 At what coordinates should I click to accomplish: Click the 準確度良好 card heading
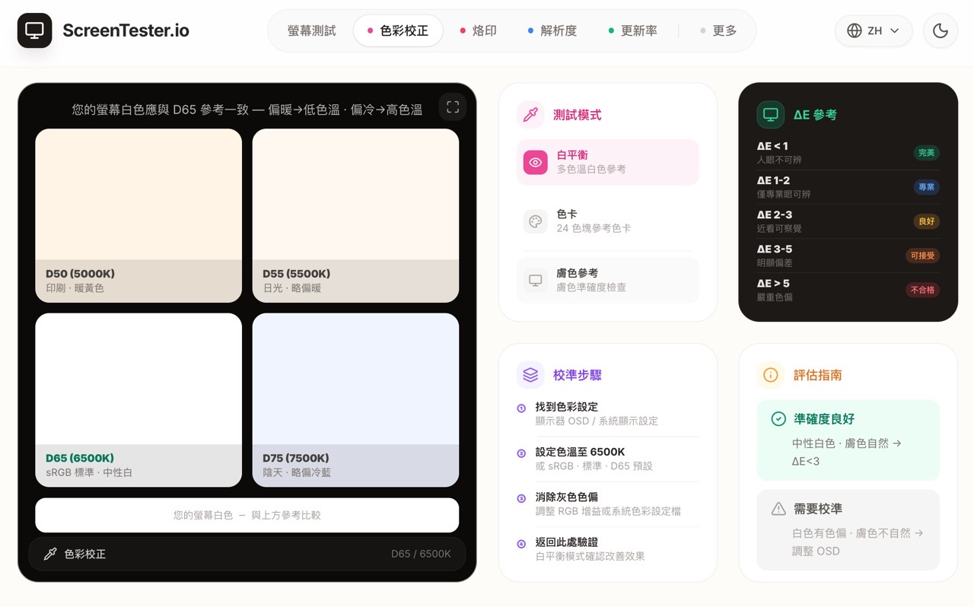point(824,419)
